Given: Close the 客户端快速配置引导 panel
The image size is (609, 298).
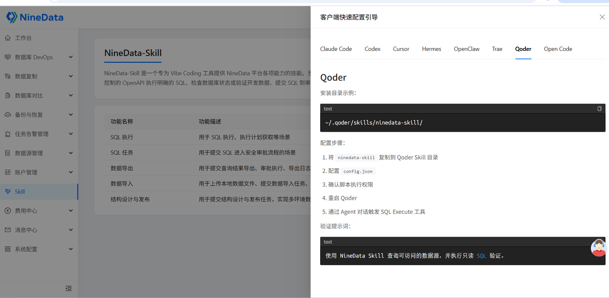Looking at the screenshot, I should click(x=602, y=17).
